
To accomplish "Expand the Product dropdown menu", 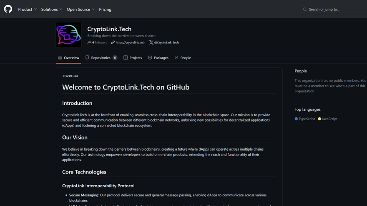I will click(x=27, y=9).
